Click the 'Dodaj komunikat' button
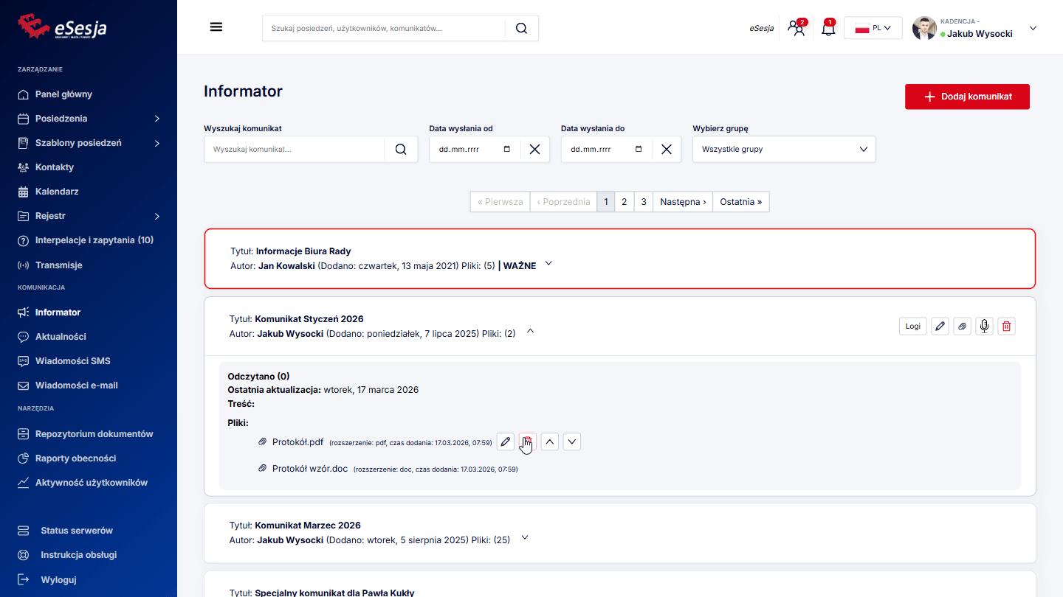Viewport: 1063px width, 597px height. tap(967, 97)
